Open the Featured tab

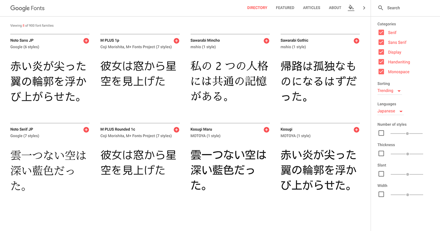285,8
